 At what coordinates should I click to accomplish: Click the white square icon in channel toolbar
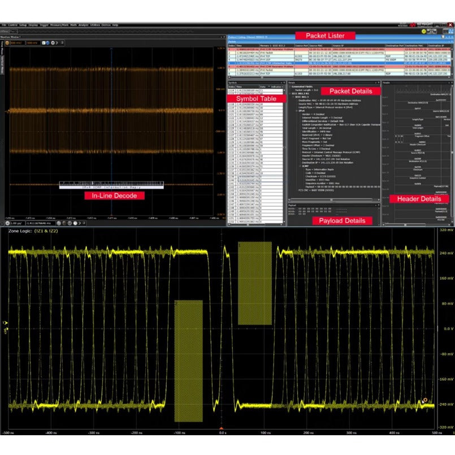point(44,43)
